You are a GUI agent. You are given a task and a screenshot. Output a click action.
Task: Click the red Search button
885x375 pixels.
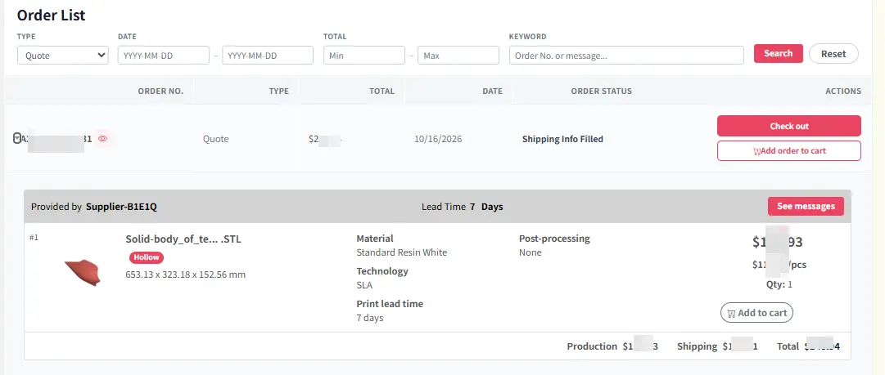[779, 53]
